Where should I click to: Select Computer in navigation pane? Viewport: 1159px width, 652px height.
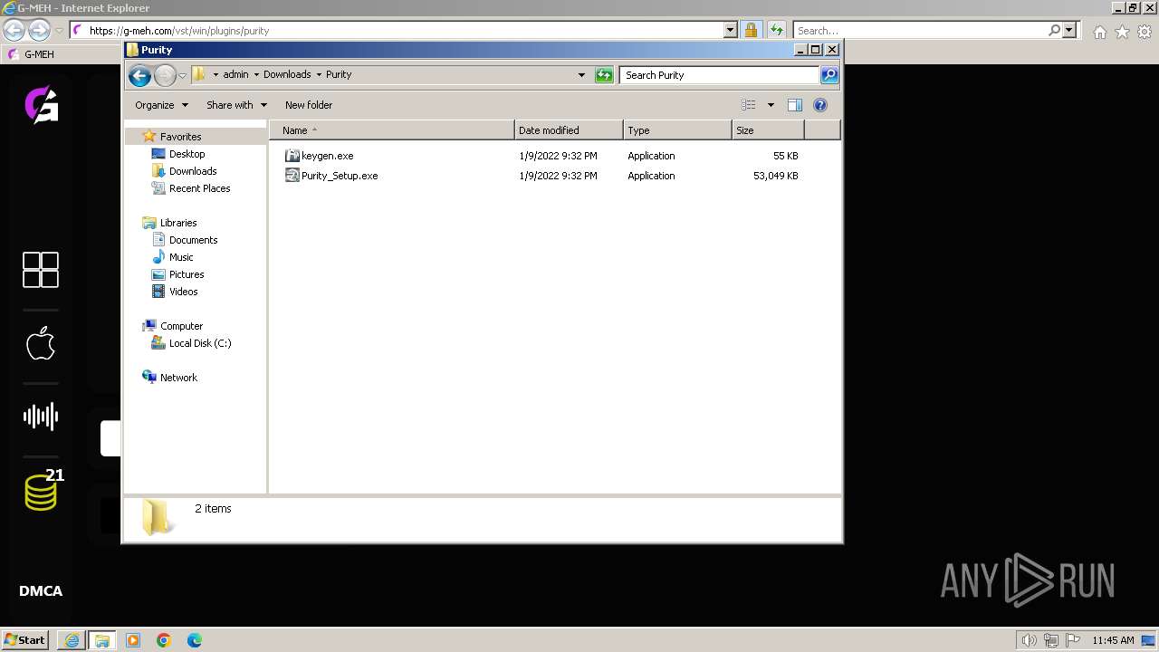click(x=181, y=326)
